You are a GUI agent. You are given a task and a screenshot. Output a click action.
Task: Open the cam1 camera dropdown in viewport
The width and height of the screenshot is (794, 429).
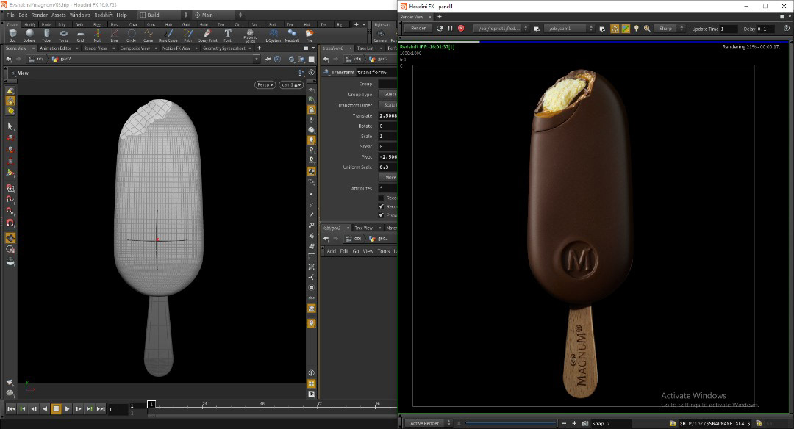(x=291, y=84)
